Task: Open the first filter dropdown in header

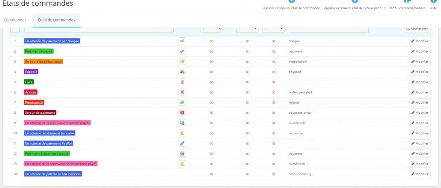Action: coord(212,29)
